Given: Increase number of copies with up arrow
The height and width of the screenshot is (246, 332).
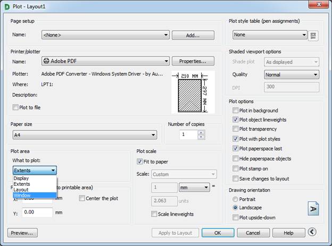Looking at the screenshot, I should pos(201,133).
